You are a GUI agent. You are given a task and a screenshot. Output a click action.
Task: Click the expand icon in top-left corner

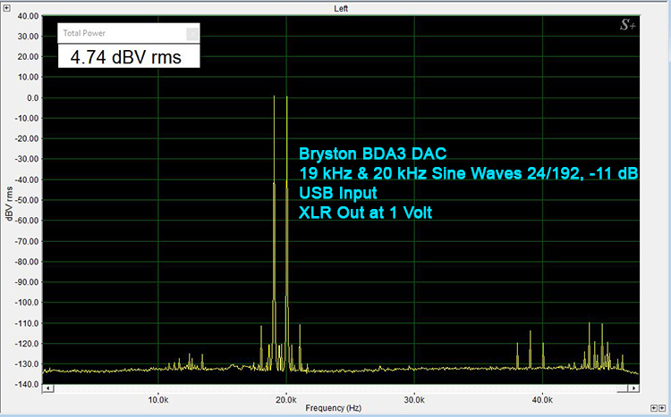click(8, 8)
